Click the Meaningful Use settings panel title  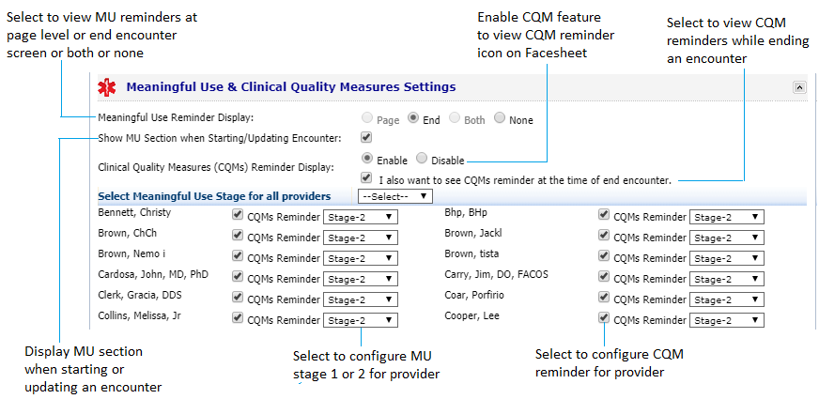(291, 87)
